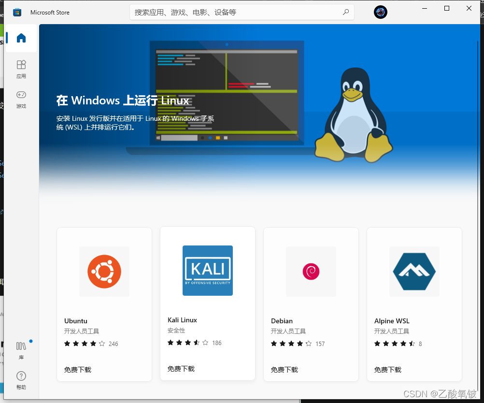Screen dimensions: 484x403
Task: Open the Debian app icon
Action: click(311, 272)
